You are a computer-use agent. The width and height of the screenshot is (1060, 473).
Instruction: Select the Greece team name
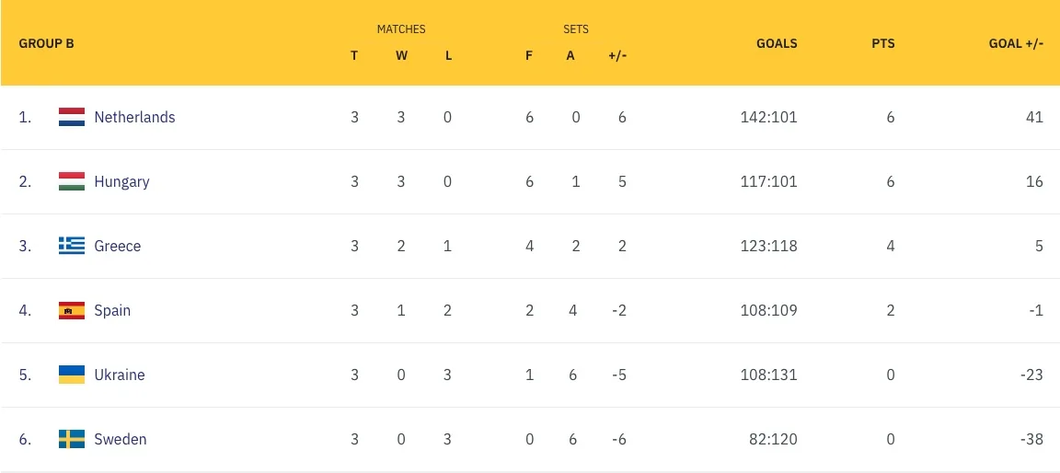click(x=117, y=246)
